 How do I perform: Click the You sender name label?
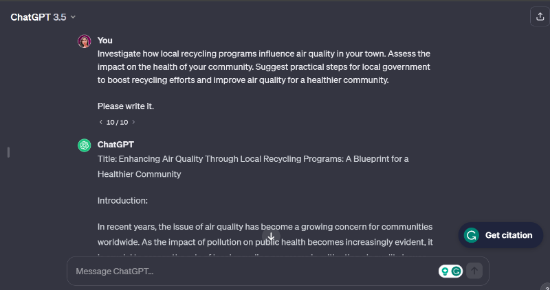pos(105,40)
